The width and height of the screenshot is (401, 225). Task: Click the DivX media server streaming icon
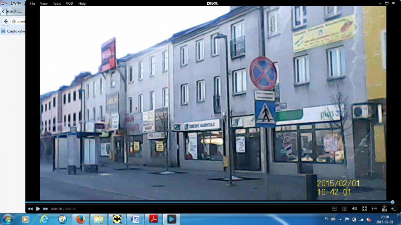384,209
